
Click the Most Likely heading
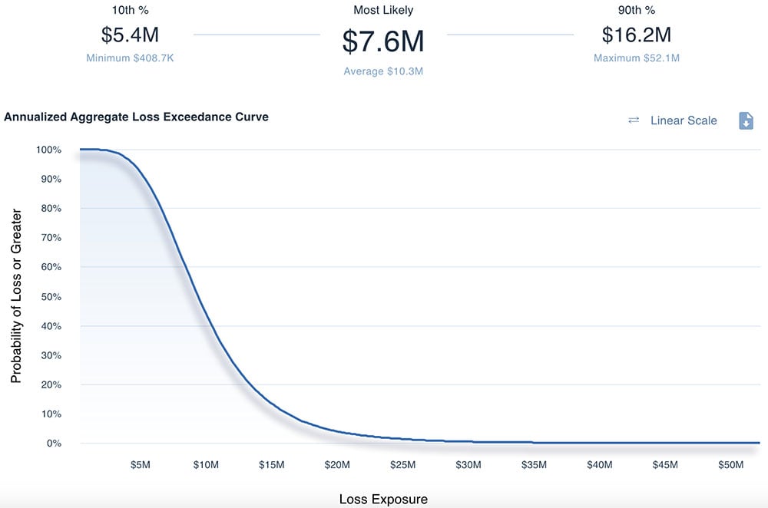click(x=383, y=10)
